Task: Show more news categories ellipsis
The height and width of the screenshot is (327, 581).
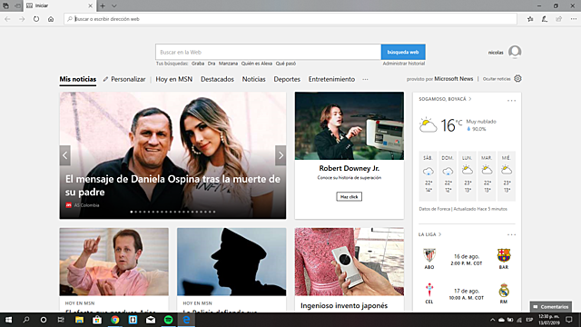Action: [365, 79]
